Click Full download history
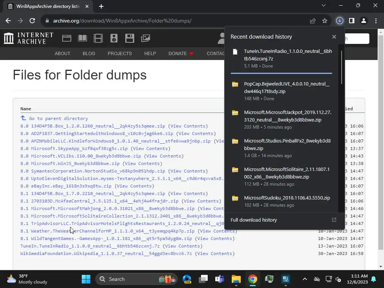This screenshot has width=384, height=288. click(254, 220)
